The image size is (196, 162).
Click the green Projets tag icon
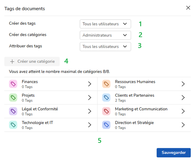13,97
